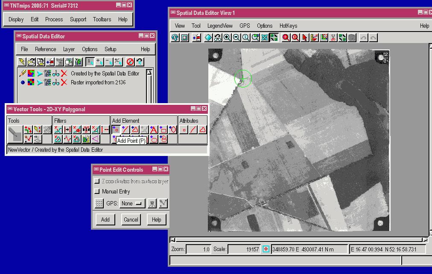Click the Add button in Point Edit Controls
Viewport: 432px width, 274px height.
pos(105,219)
